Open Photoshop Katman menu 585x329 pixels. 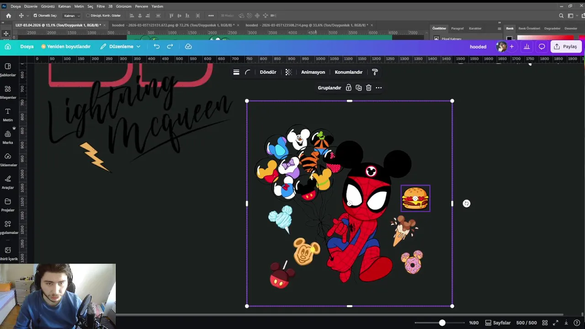[64, 6]
